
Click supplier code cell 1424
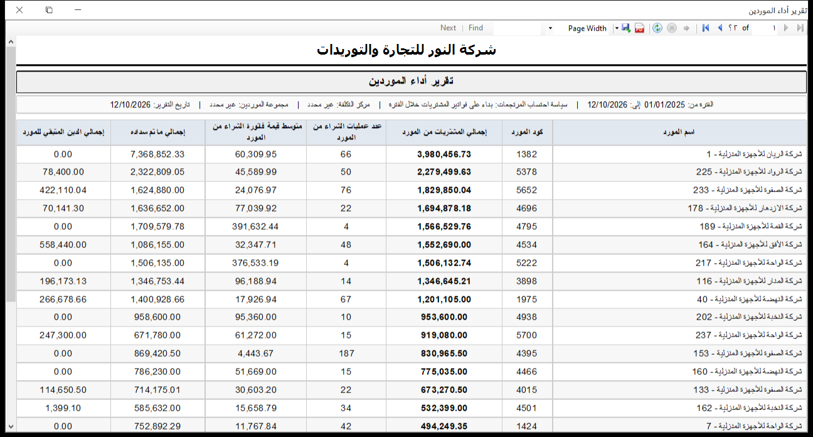tap(527, 426)
